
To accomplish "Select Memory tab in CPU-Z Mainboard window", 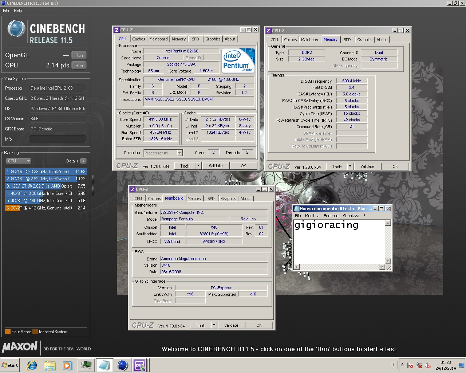I will tap(194, 199).
